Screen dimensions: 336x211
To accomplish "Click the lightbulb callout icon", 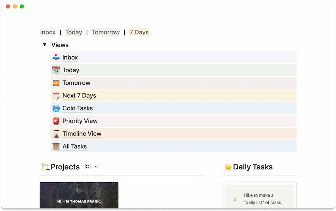I will pos(235,196).
